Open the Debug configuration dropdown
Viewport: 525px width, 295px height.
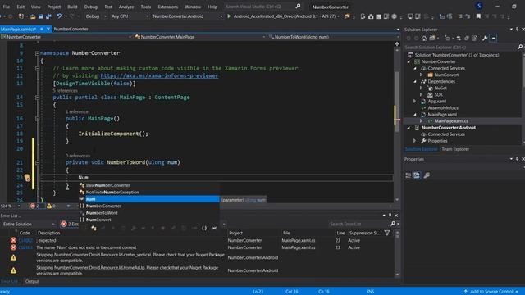click(x=96, y=16)
